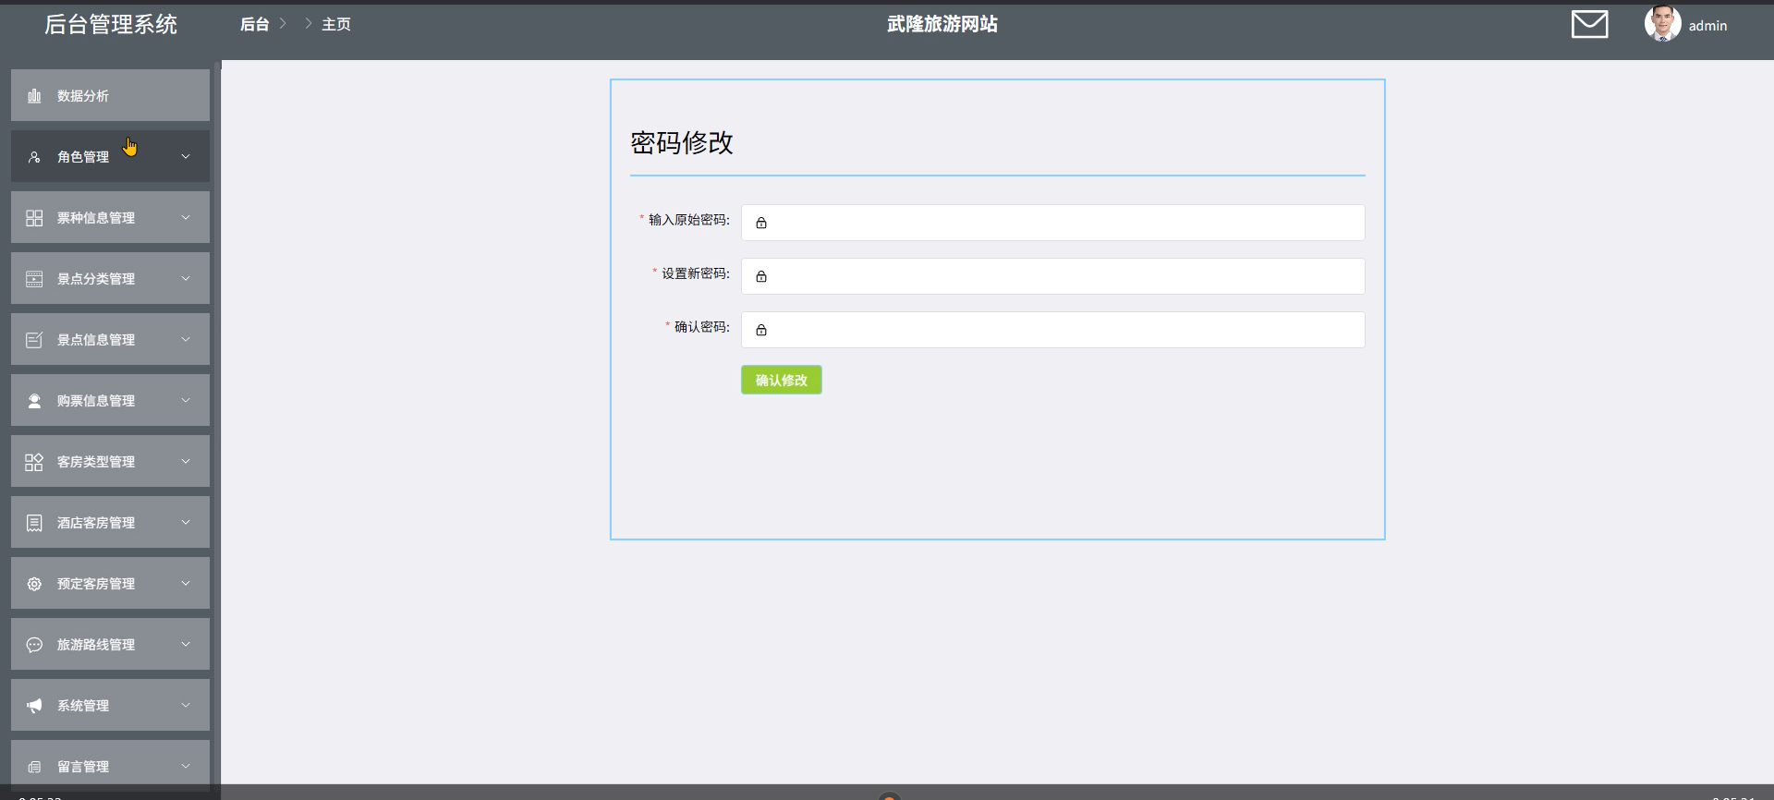Image resolution: width=1774 pixels, height=800 pixels.
Task: Click the 武隆旅游网站 header text
Action: tap(942, 24)
